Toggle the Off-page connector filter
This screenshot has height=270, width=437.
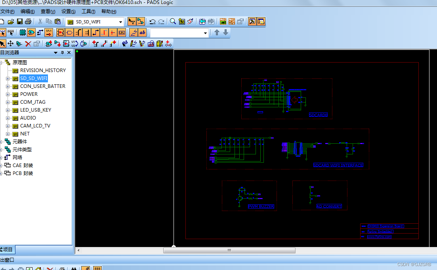[69, 32]
